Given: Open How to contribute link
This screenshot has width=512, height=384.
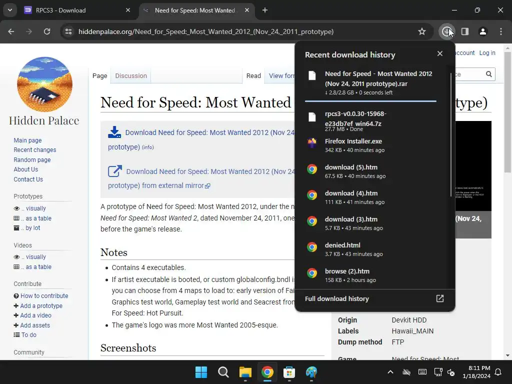Looking at the screenshot, I should tap(44, 296).
